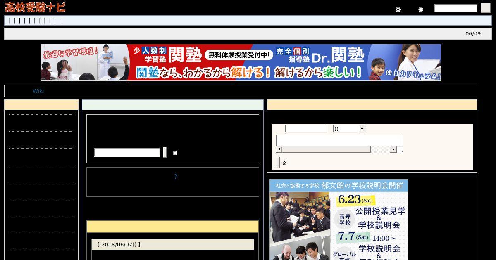Image resolution: width=496 pixels, height=260 pixels.
Task: Click the text field in the black center panel
Action: click(127, 153)
